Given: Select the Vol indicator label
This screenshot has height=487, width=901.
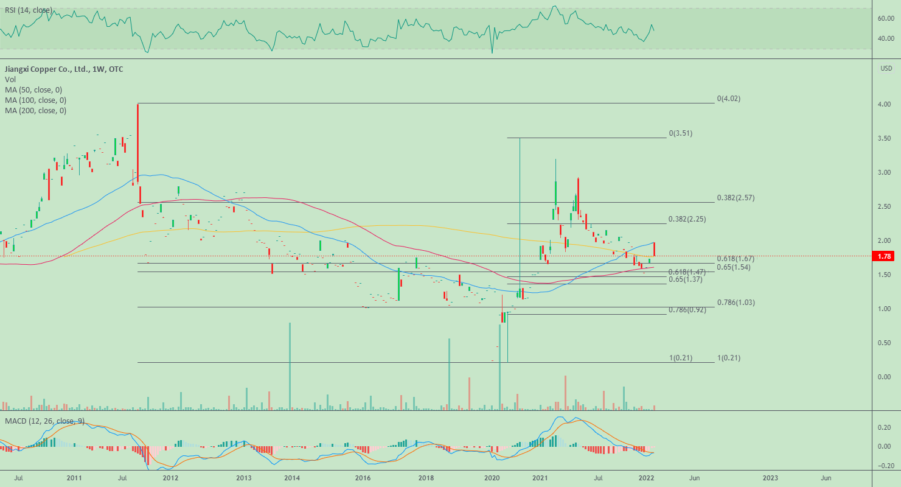Looking at the screenshot, I should point(10,80).
